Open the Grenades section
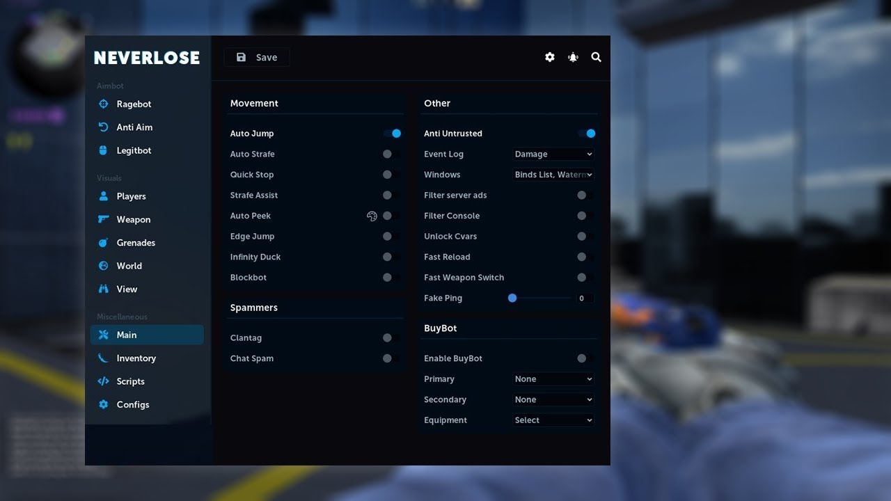This screenshot has width=891, height=501. (147, 242)
